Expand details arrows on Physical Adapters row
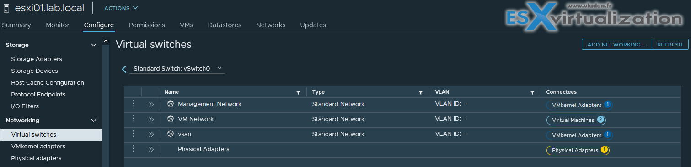Screen dimensions: 691x167 pos(151,149)
